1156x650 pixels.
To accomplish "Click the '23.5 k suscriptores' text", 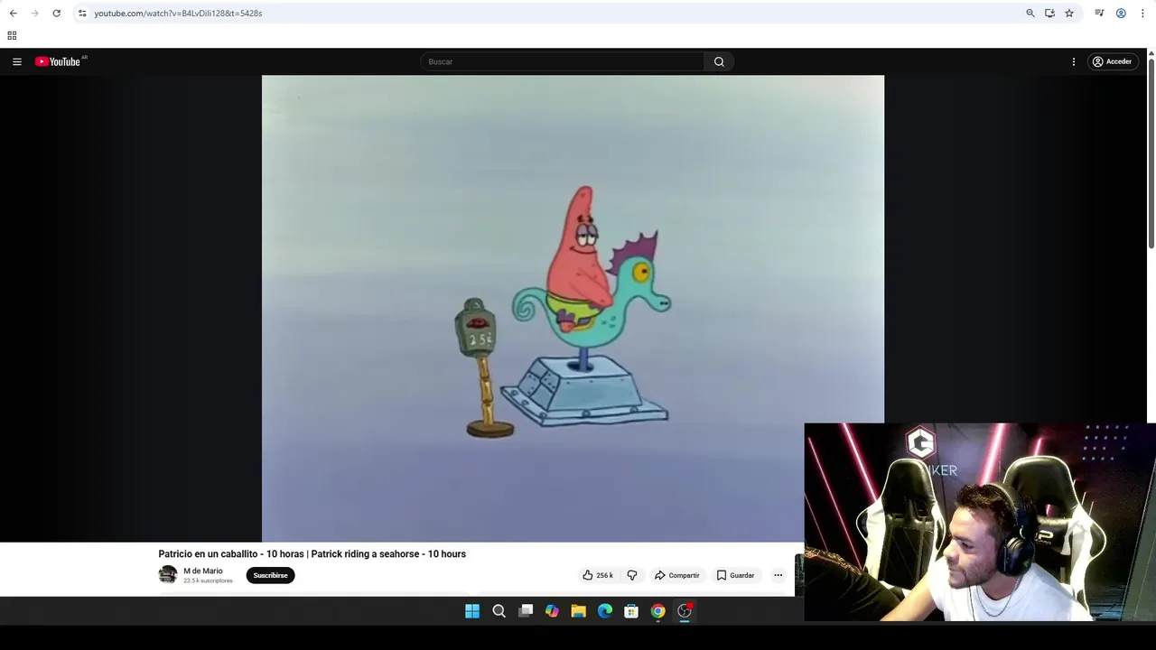I will [x=208, y=580].
